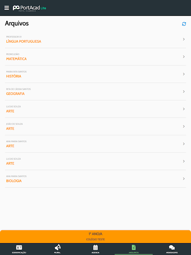Open Arte files by Ana Maria Santos
Screen dimensions: 191x255
pyautogui.click(x=95, y=144)
